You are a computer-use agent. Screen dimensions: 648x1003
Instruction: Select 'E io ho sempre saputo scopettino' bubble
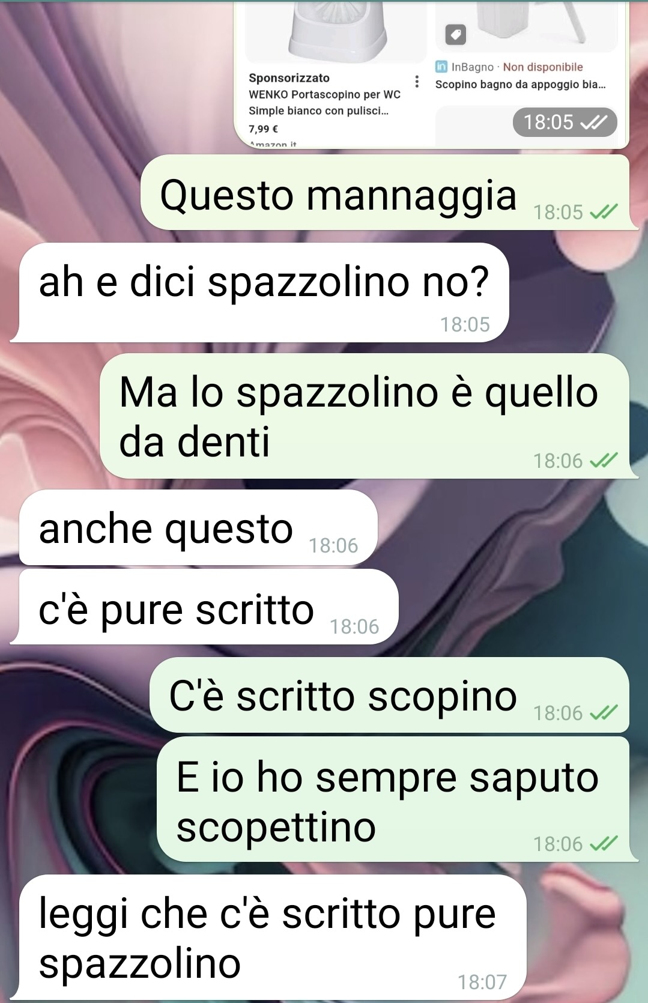pos(393,799)
